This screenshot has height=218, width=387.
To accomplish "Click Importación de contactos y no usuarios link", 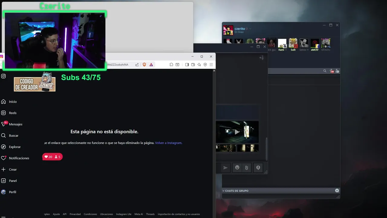I will [x=179, y=214].
